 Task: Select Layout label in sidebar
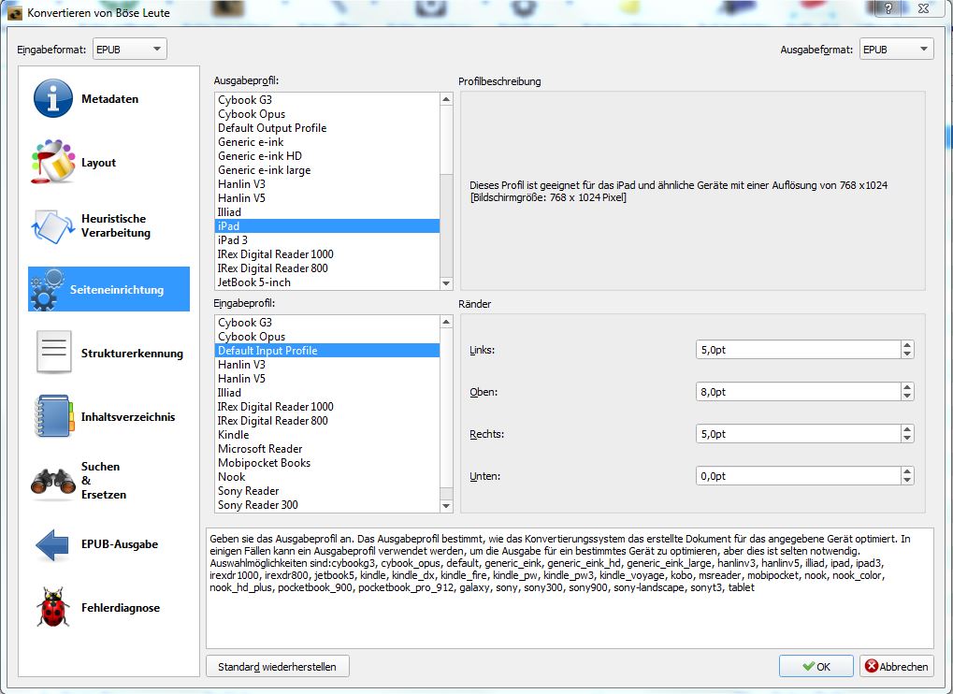[98, 162]
